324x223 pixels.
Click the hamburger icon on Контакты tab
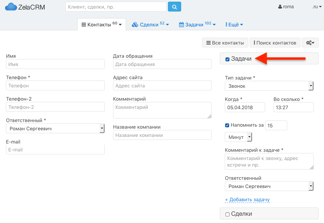(x=84, y=25)
